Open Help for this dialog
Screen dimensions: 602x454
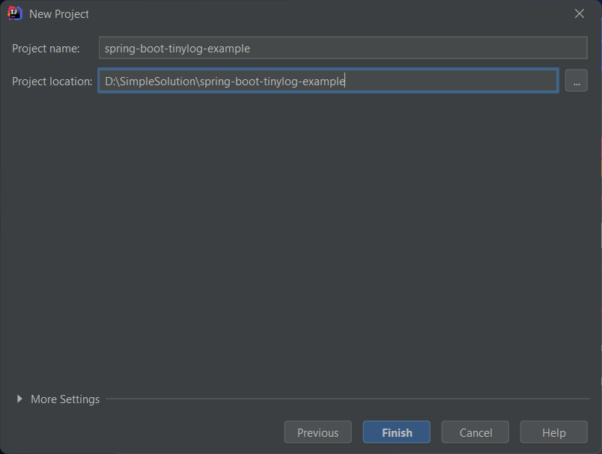553,432
